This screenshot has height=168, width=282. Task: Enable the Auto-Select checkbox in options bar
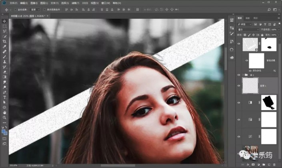16,10
